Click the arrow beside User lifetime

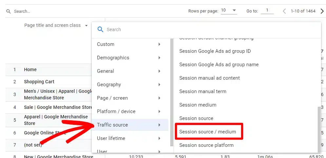coord(159,138)
